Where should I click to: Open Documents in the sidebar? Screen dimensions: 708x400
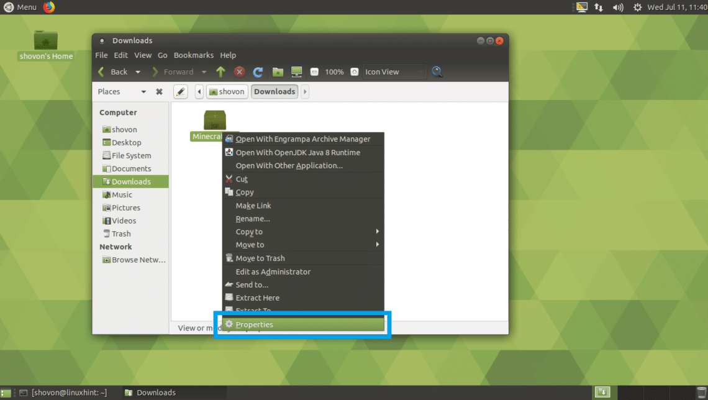coord(131,169)
